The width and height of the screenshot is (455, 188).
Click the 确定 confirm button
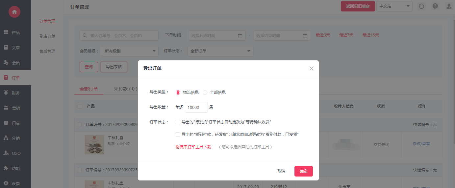pyautogui.click(x=303, y=171)
